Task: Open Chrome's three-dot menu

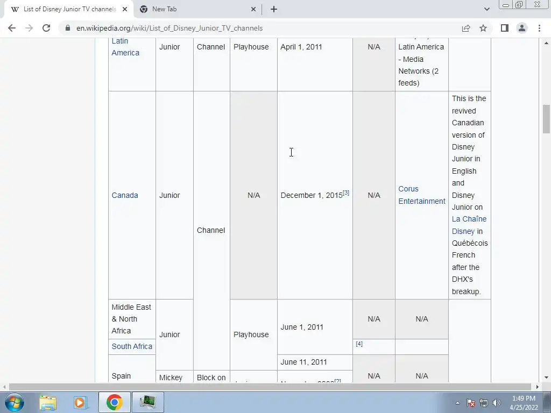Action: coord(539,28)
